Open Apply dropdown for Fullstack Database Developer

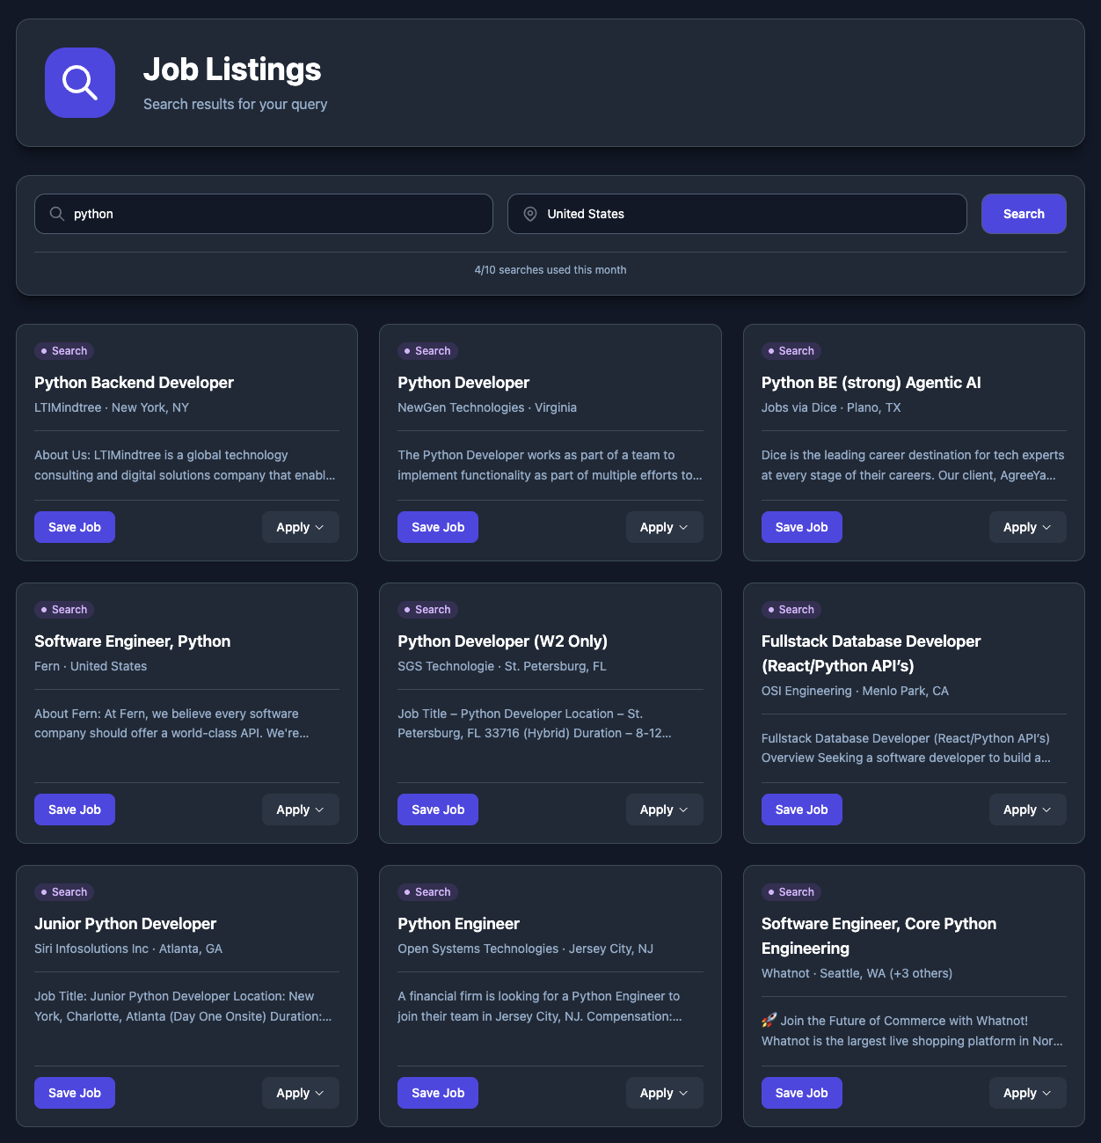click(1027, 809)
